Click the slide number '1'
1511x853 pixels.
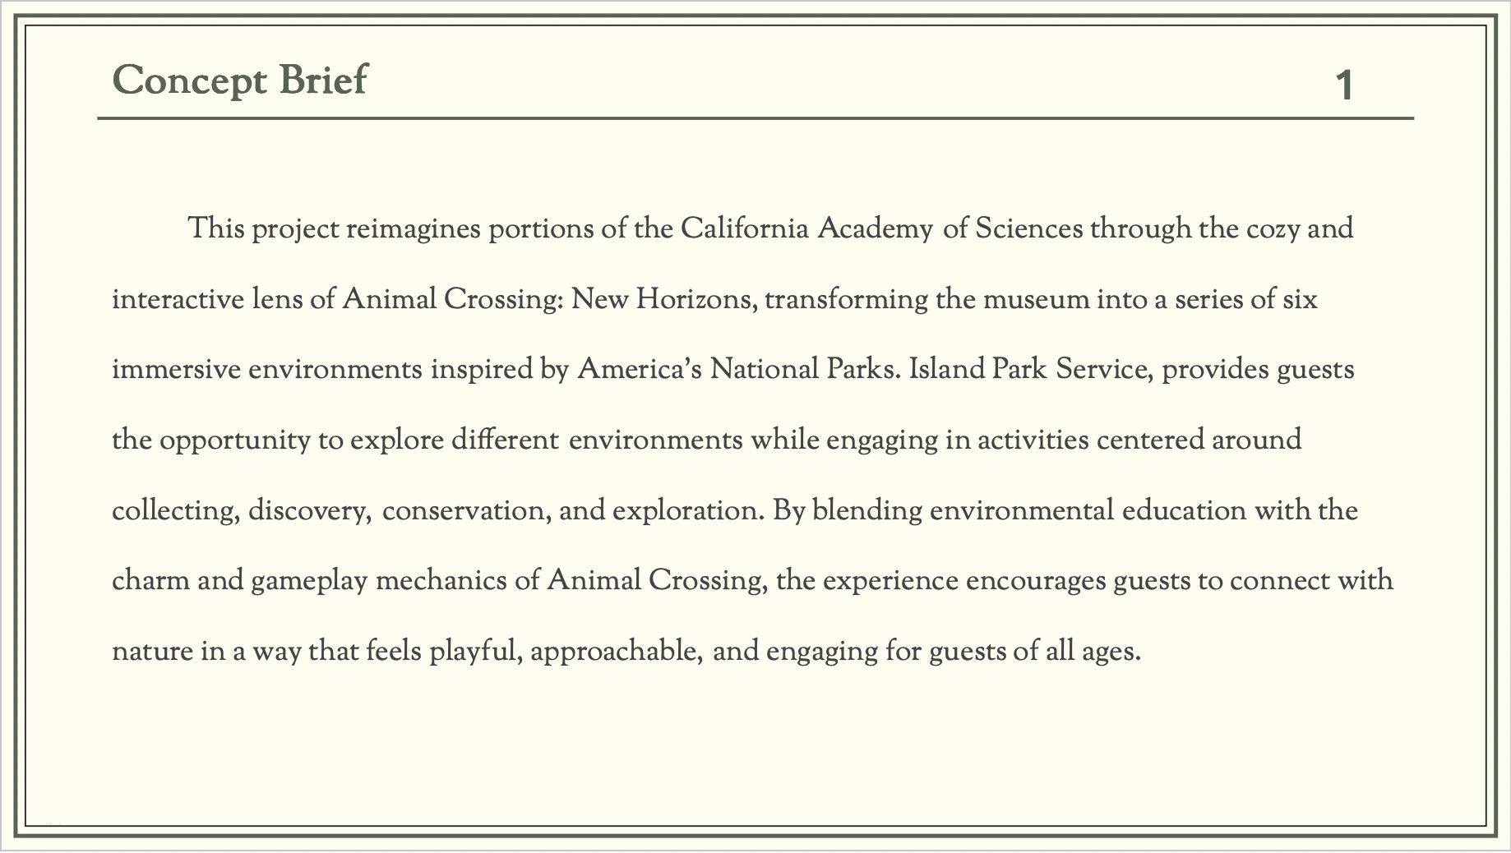(x=1344, y=85)
